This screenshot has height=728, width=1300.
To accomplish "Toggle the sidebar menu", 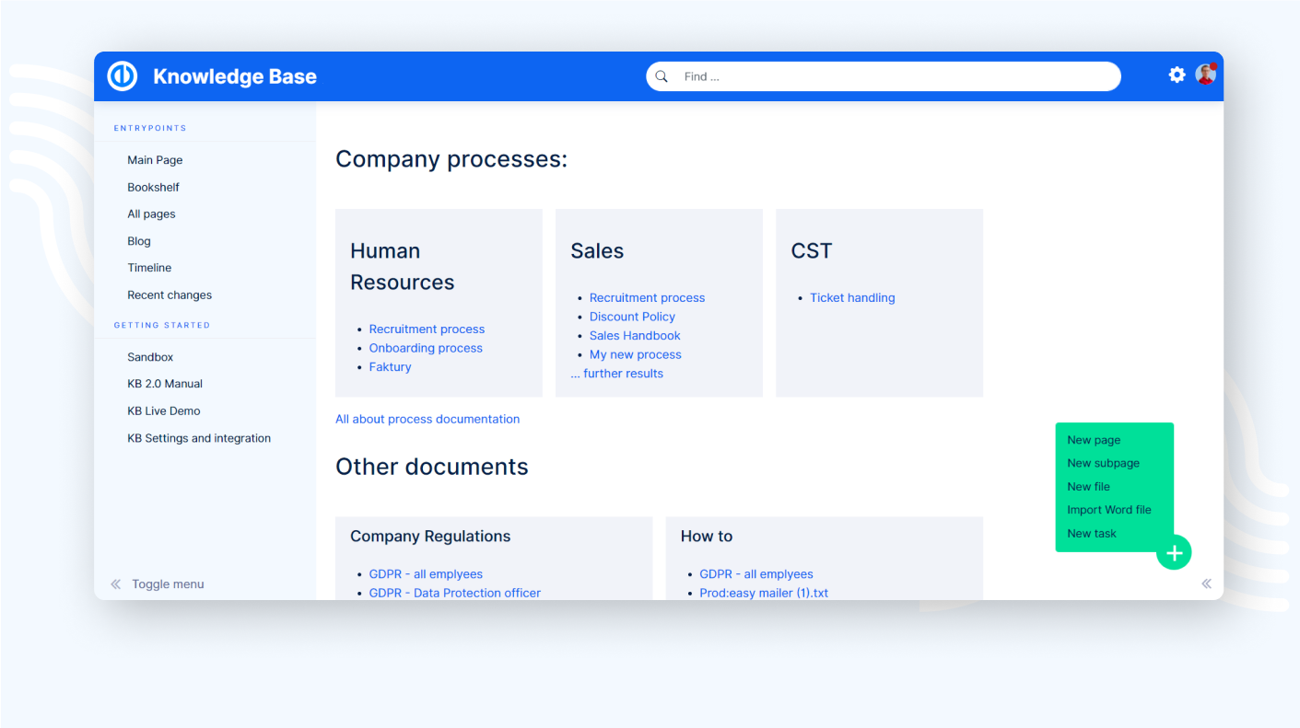I will [x=158, y=584].
